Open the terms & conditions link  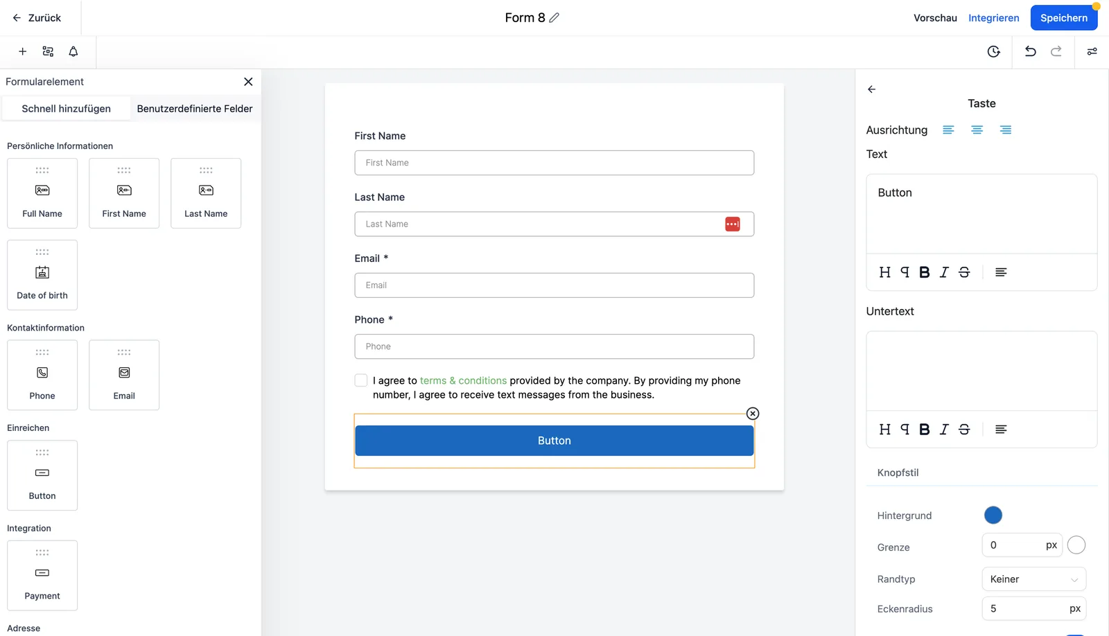463,380
